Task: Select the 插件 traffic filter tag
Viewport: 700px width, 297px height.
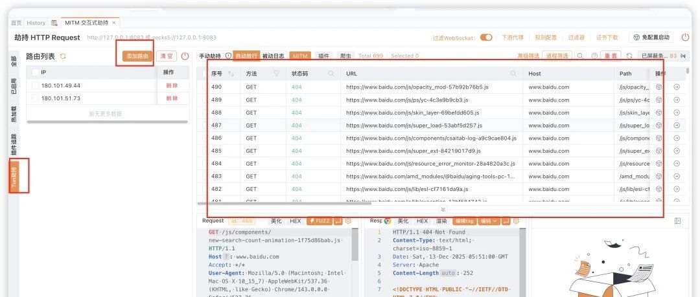Action: point(323,56)
